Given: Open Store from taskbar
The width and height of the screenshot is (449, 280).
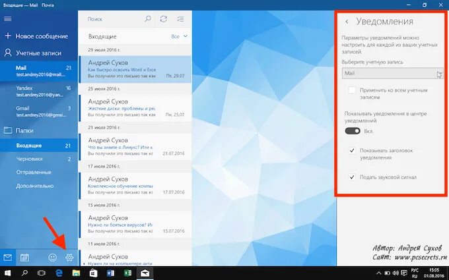Looking at the screenshot, I should click(93, 273).
